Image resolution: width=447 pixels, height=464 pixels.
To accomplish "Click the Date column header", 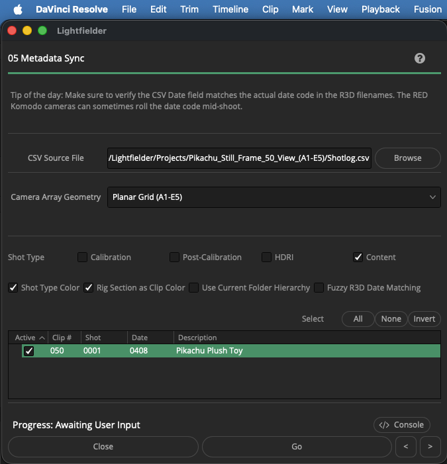I will click(x=150, y=338).
